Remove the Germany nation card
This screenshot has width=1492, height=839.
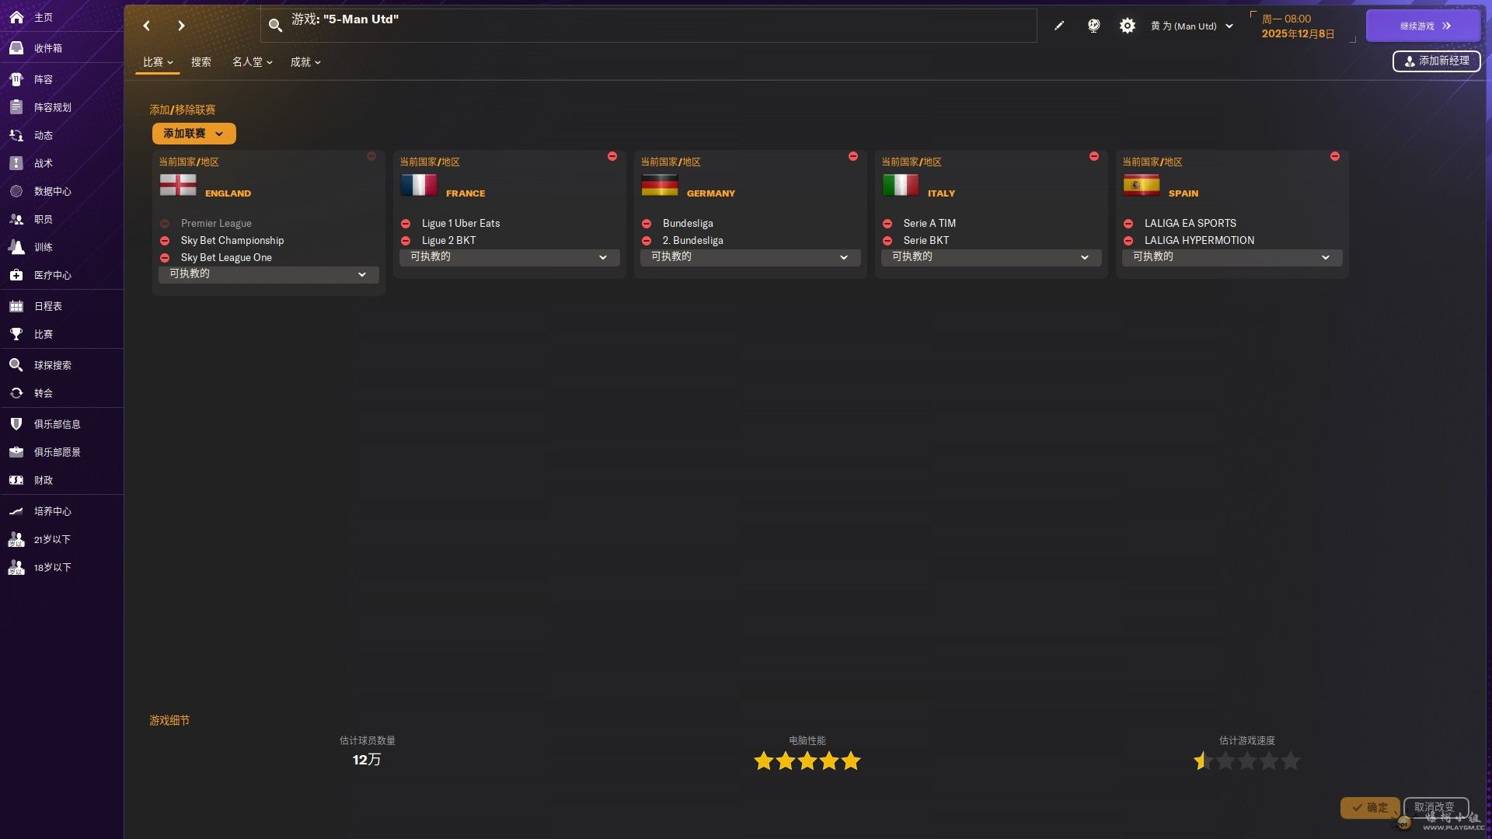[853, 156]
